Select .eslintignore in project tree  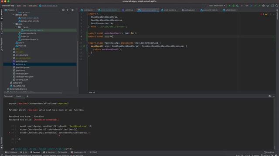coord(21,61)
